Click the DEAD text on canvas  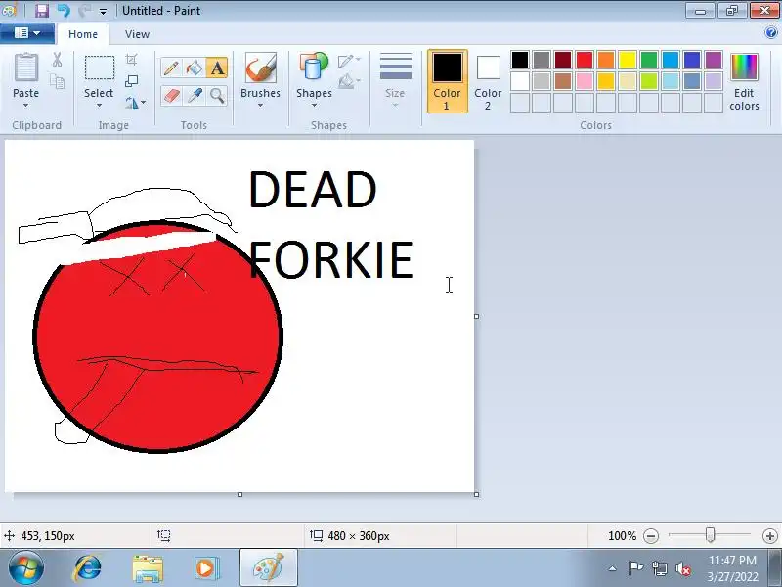313,190
